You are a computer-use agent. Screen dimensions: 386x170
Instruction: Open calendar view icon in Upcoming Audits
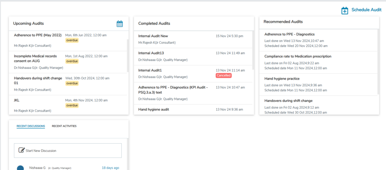119,24
